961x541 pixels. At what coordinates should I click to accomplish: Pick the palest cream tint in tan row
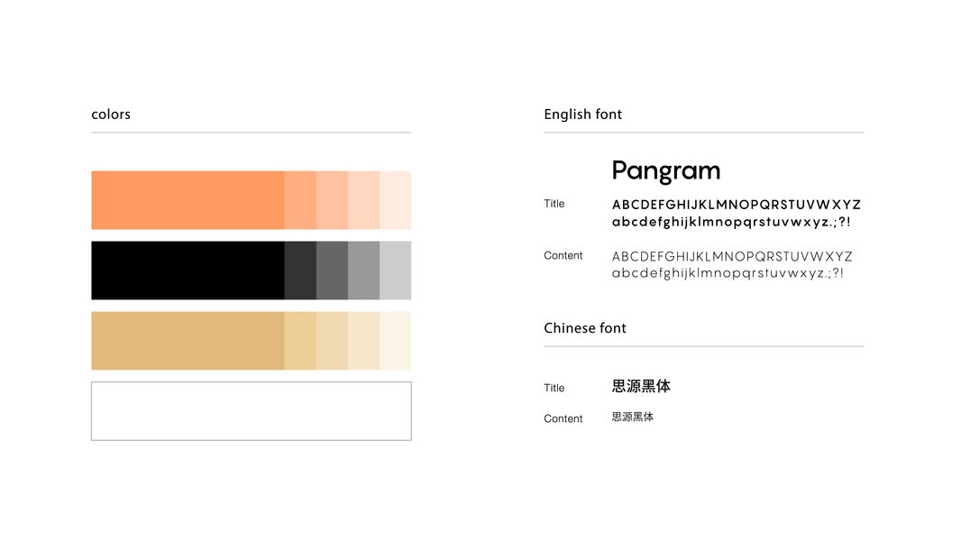coord(396,341)
